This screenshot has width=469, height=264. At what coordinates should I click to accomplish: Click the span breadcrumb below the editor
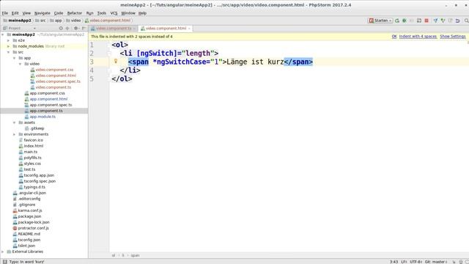(x=135, y=256)
